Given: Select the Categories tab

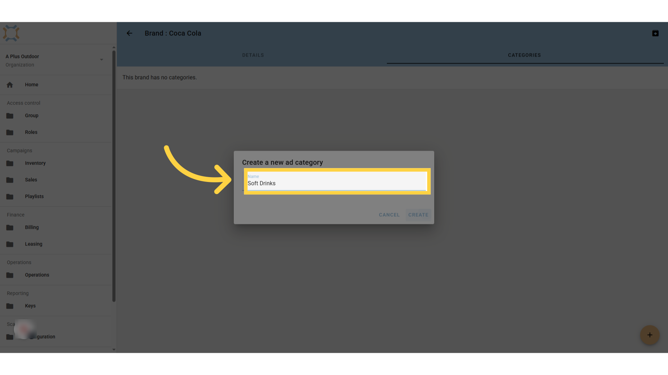Looking at the screenshot, I should click(x=524, y=55).
